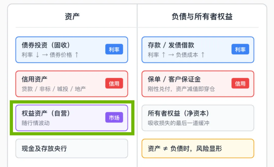This screenshot has width=274, height=167.
Task: Open the 保单 / 客户保证金 card
Action: pyautogui.click(x=198, y=84)
